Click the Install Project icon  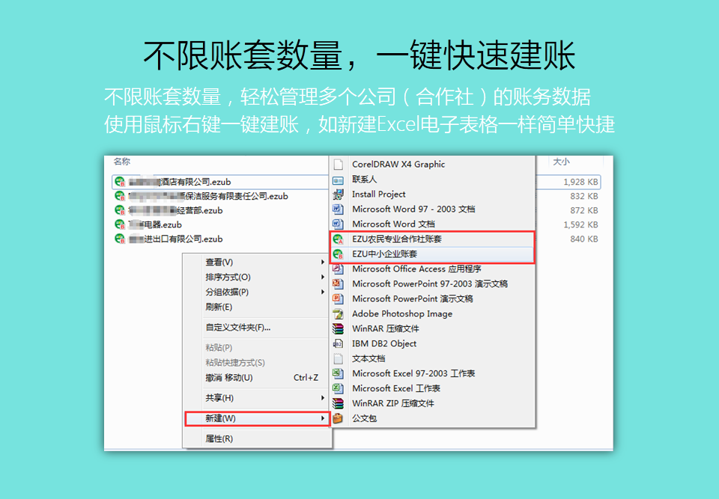point(339,195)
